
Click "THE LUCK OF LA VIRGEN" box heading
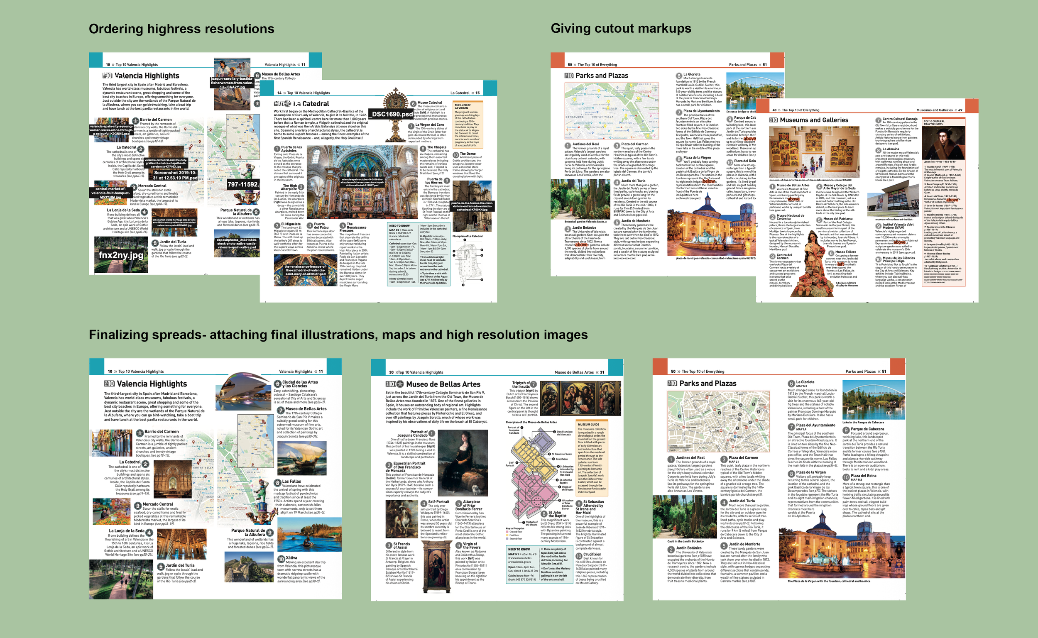(462, 106)
